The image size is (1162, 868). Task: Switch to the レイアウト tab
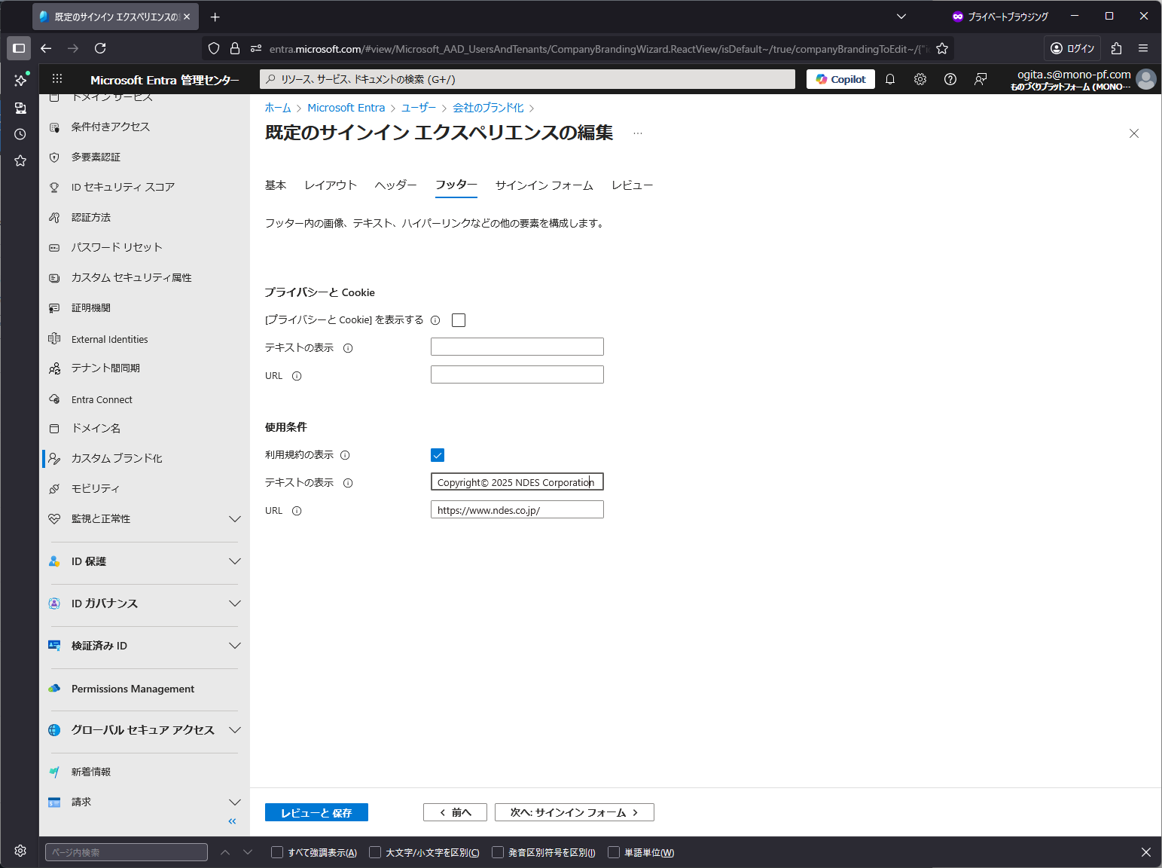pos(330,185)
